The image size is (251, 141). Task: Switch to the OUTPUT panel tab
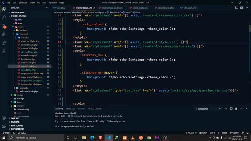pyautogui.click(x=82, y=109)
